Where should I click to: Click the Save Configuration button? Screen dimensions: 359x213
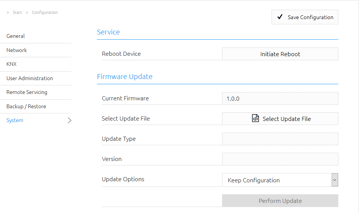tap(305, 17)
